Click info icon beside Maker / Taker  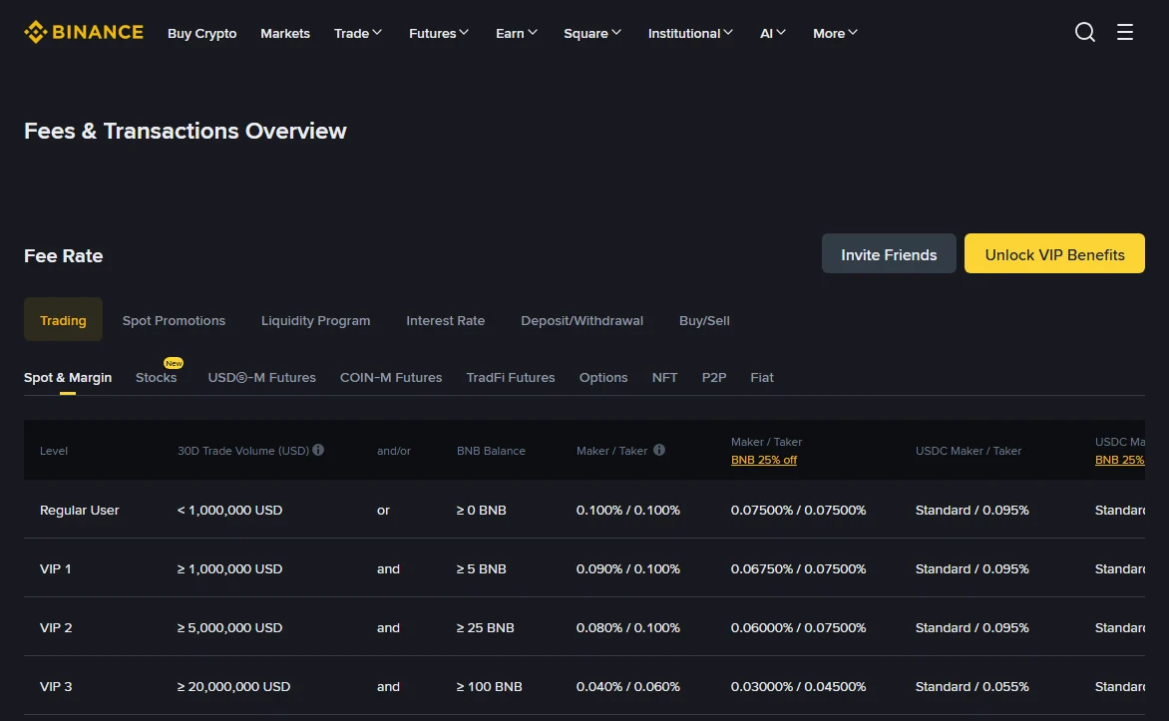(659, 450)
